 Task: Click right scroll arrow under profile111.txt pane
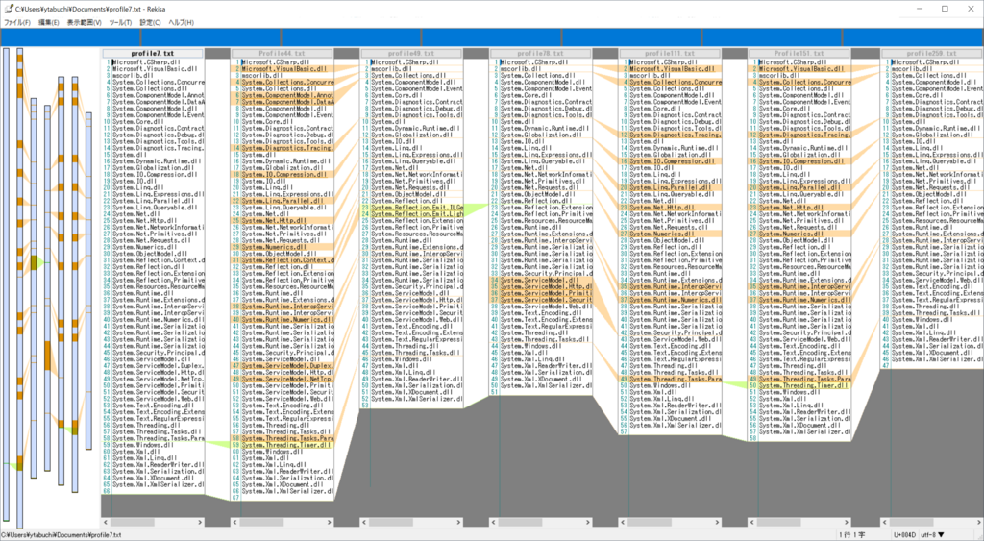[x=717, y=522]
